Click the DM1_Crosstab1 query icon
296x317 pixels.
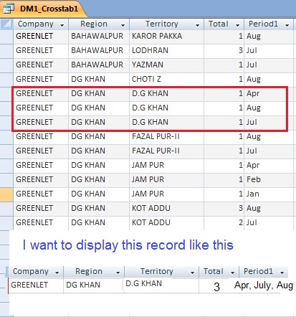(9, 9)
